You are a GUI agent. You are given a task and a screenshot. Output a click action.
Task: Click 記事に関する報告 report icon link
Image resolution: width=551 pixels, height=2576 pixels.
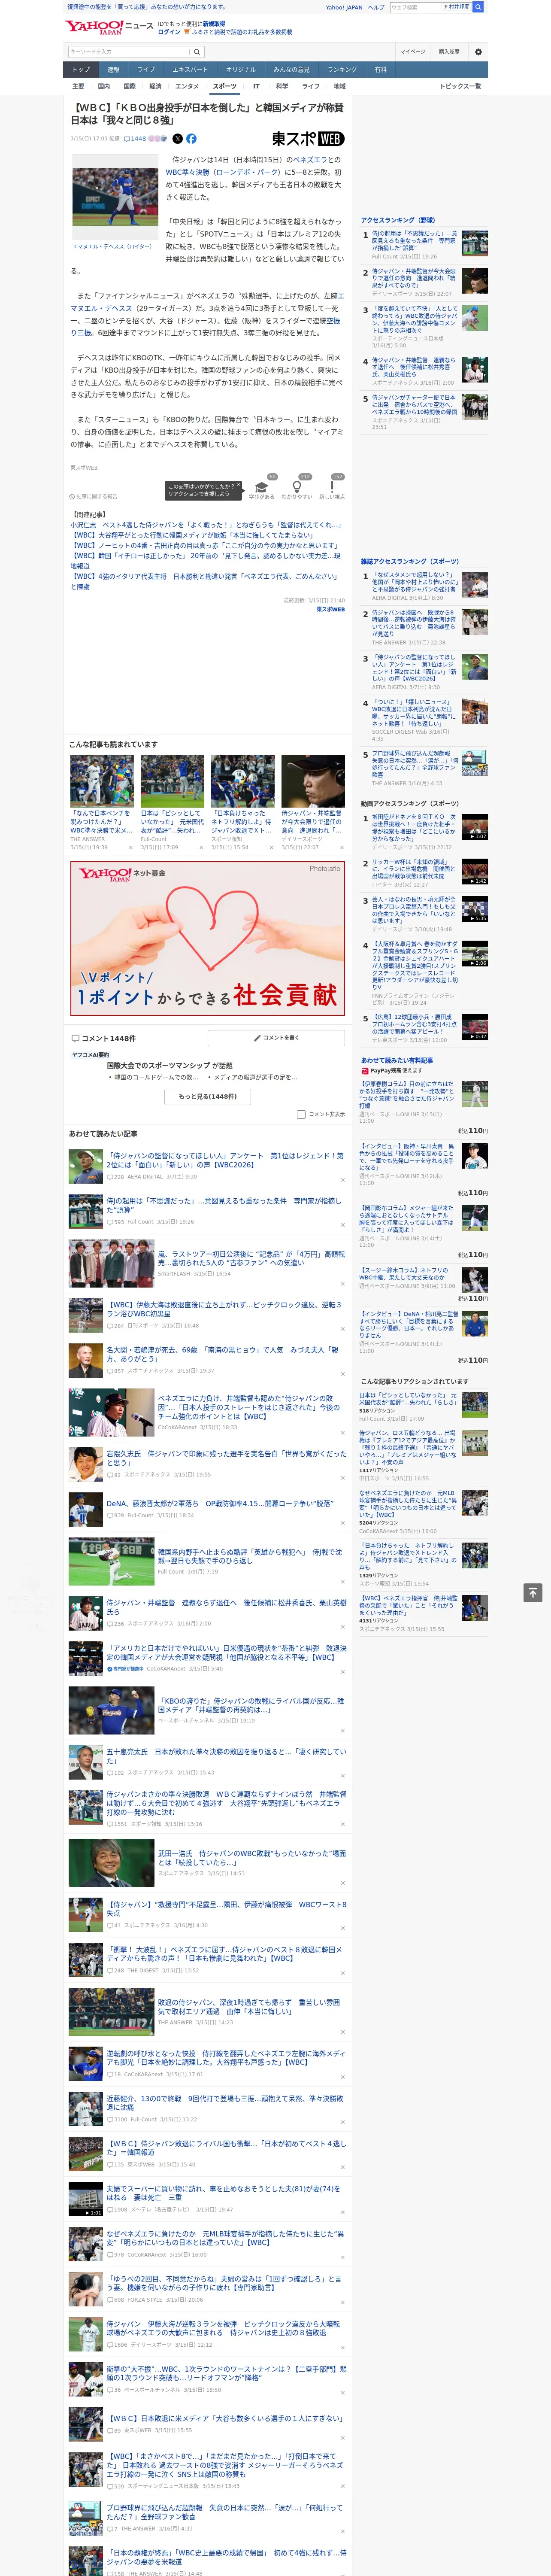point(94,496)
